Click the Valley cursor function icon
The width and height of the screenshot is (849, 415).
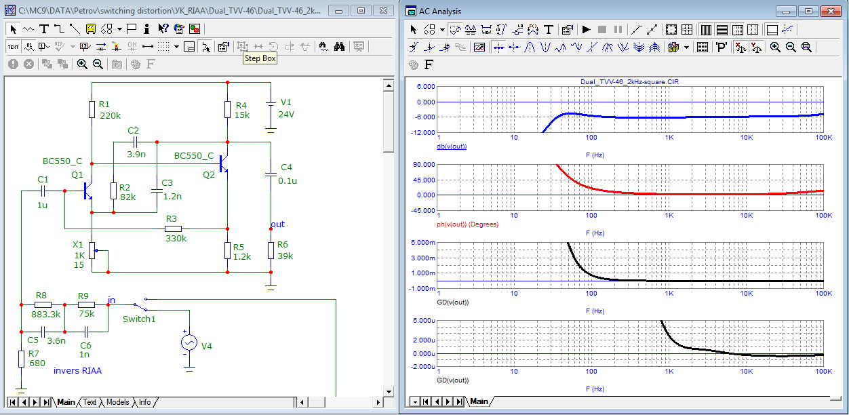tap(546, 47)
